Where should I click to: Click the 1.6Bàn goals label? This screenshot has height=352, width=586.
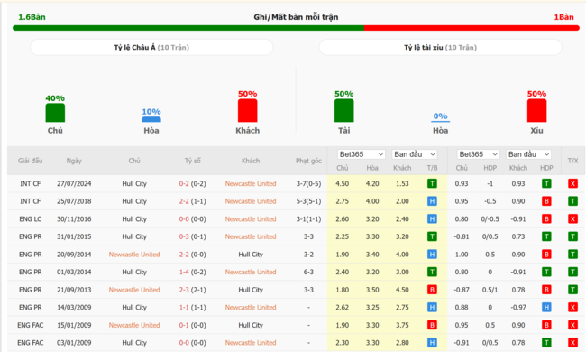click(x=32, y=17)
